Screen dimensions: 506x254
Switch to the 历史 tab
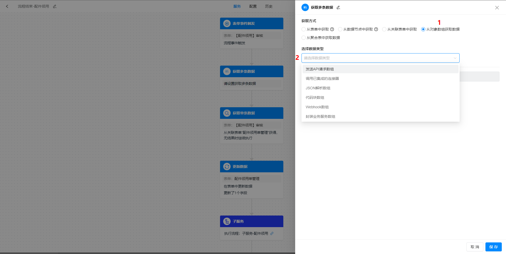(269, 6)
